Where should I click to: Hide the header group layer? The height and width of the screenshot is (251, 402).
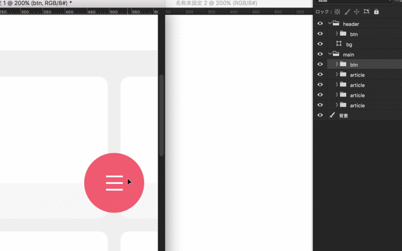tap(320, 23)
